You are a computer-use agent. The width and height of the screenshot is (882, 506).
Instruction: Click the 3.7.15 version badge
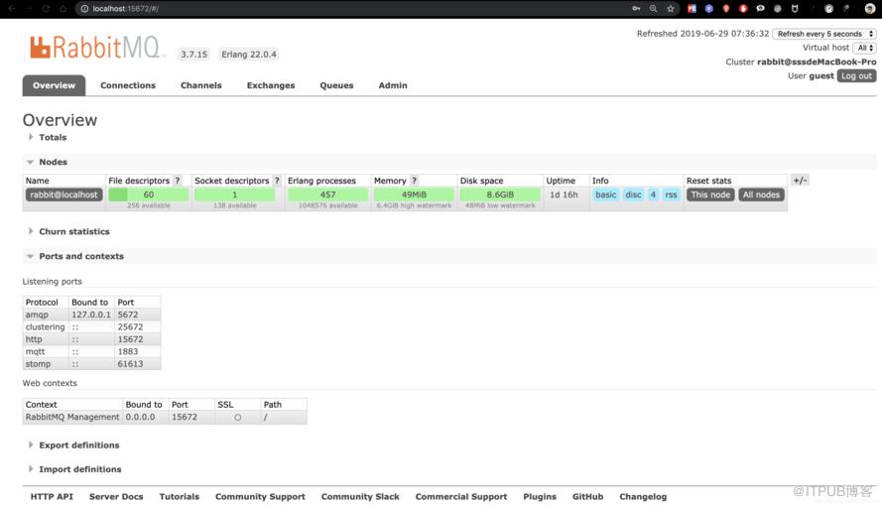pyautogui.click(x=193, y=55)
